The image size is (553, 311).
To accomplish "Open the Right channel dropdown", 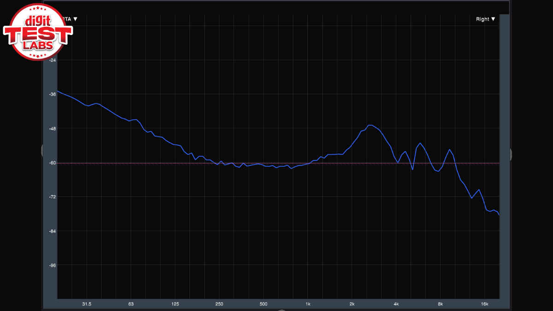I will click(x=486, y=19).
